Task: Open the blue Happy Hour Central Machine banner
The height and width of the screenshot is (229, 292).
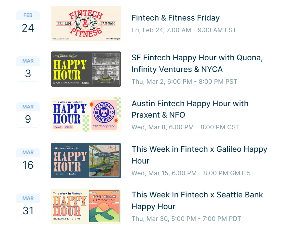Action: pyautogui.click(x=86, y=115)
